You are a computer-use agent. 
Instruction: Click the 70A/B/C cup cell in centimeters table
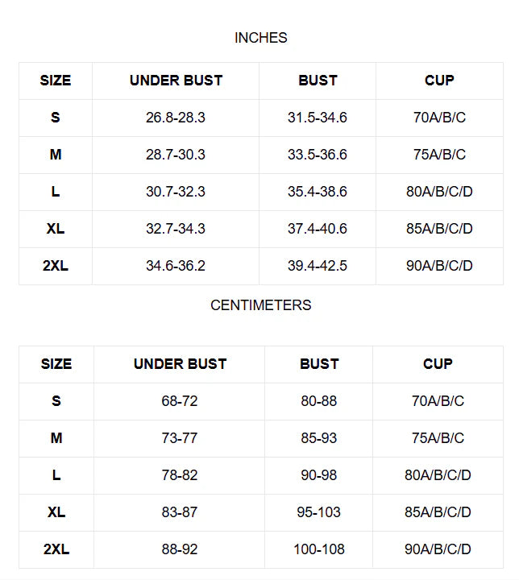(438, 401)
